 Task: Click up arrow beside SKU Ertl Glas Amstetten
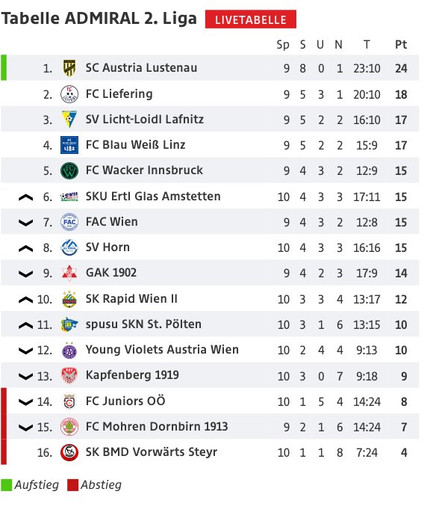coord(25,197)
